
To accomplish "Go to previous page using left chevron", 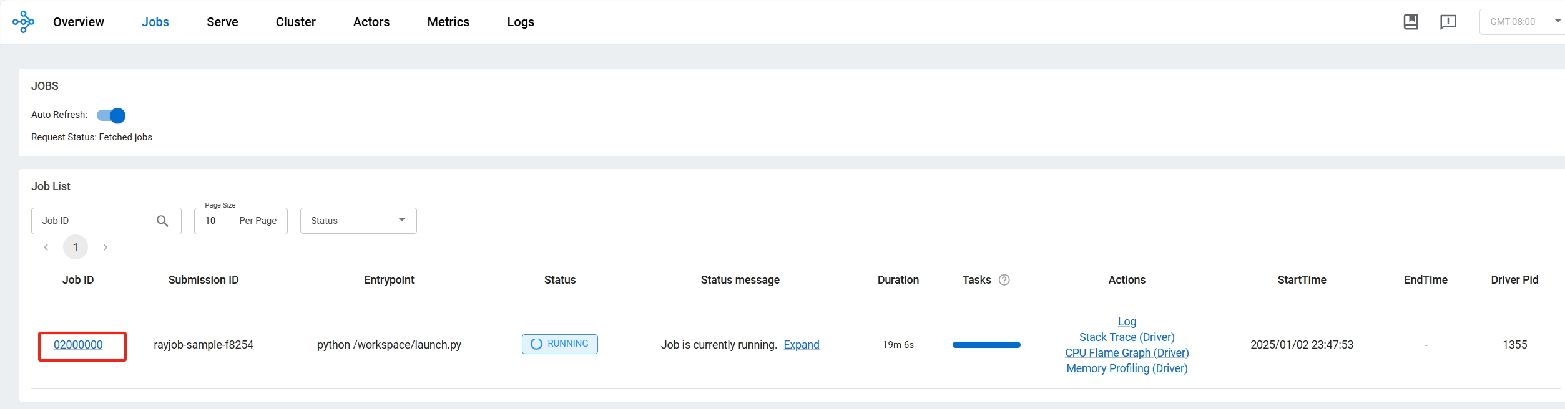I will click(x=46, y=248).
